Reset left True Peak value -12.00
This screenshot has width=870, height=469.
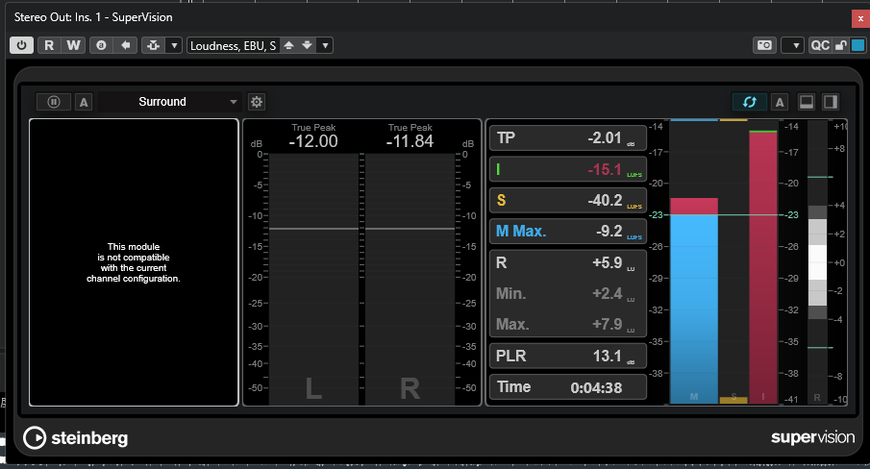pos(313,141)
